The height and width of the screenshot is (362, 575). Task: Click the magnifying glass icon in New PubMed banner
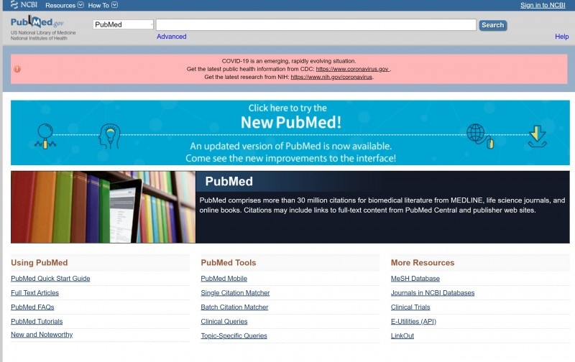tap(45, 136)
